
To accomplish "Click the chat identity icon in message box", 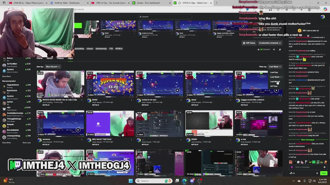I will (292, 167).
